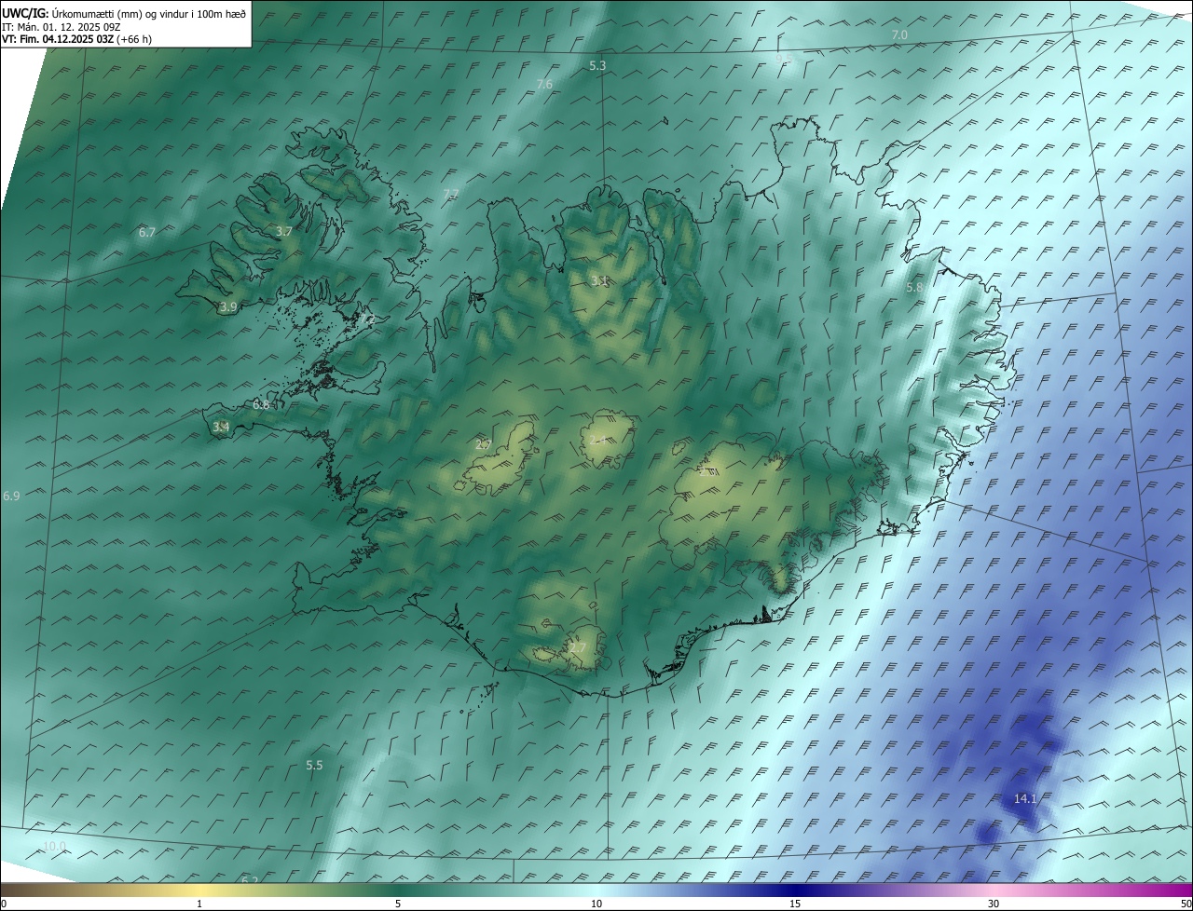Screen dimensions: 1193x911
Task: Click the 14.1 precipitation maximum value
Action: [x=1025, y=799]
